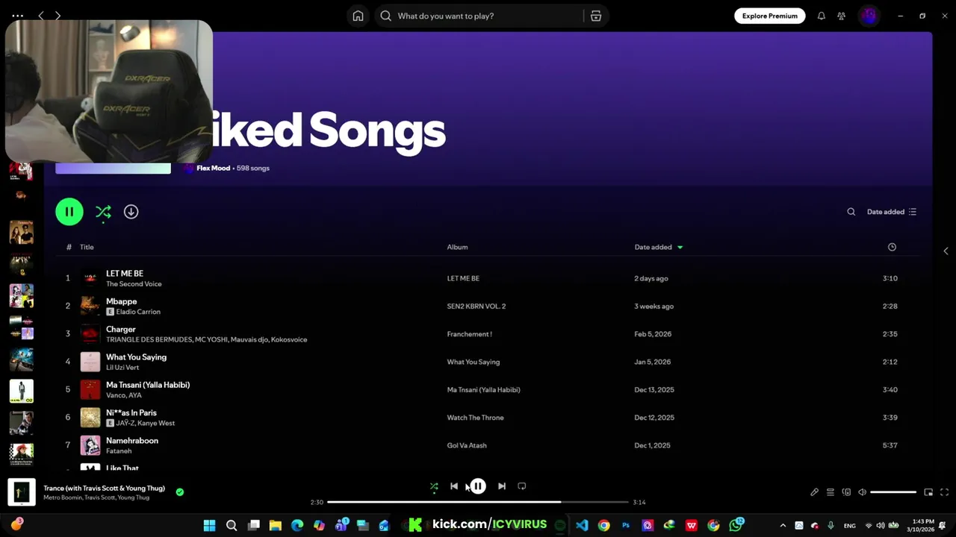
Task: Sort by the Date added column header
Action: (x=658, y=247)
